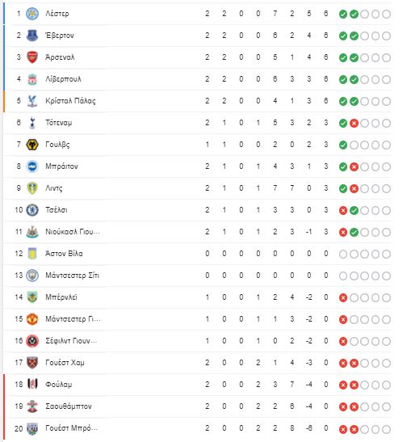Open the Everton club badge
This screenshot has height=442, width=407.
32,36
